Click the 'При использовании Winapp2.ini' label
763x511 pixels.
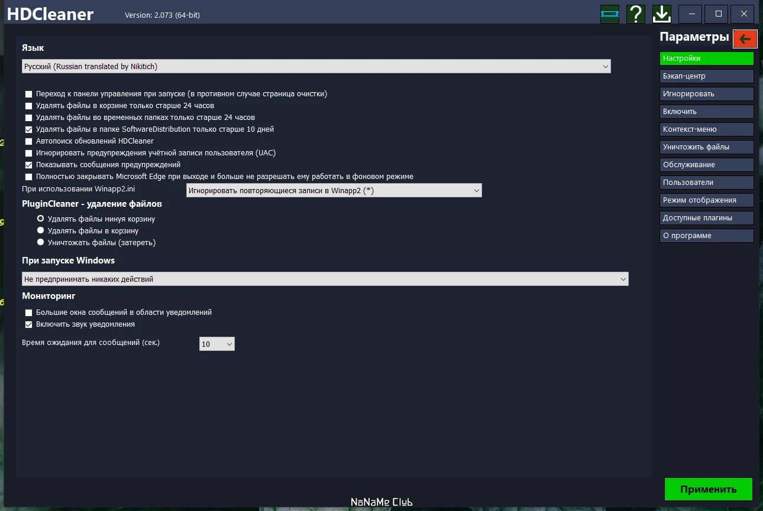pyautogui.click(x=79, y=188)
